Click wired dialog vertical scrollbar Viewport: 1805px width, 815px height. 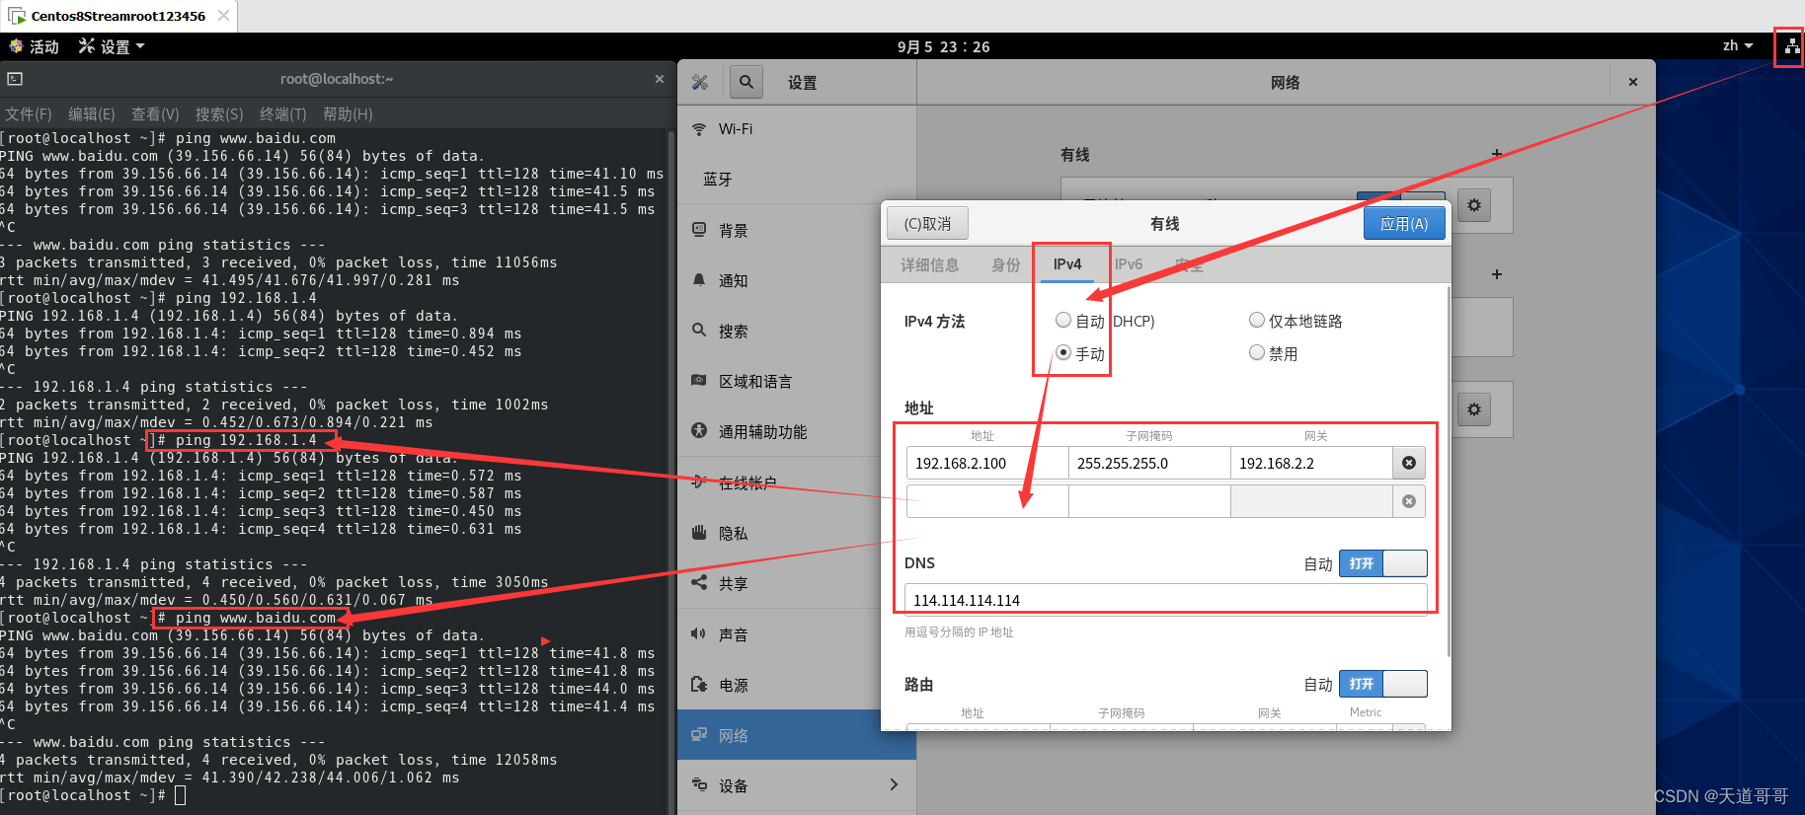point(1448,474)
